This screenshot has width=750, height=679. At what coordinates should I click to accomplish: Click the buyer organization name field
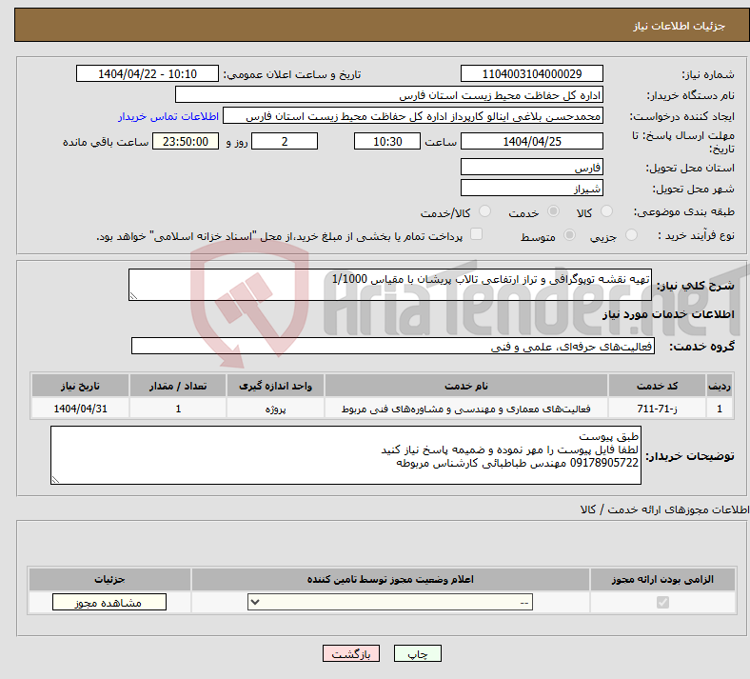(389, 94)
